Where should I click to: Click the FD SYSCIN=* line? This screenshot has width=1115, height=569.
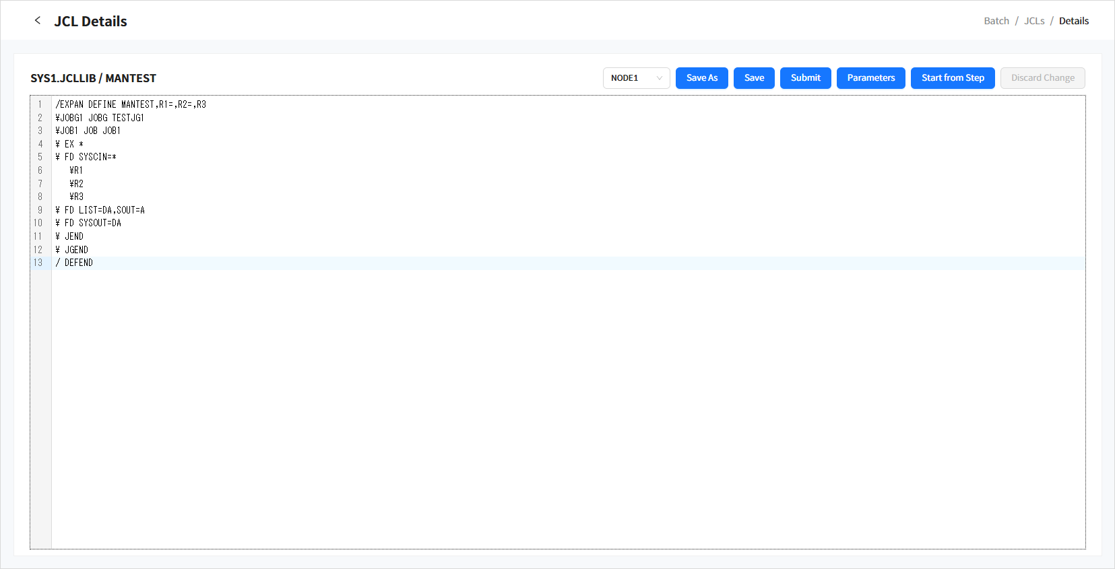pyautogui.click(x=86, y=157)
